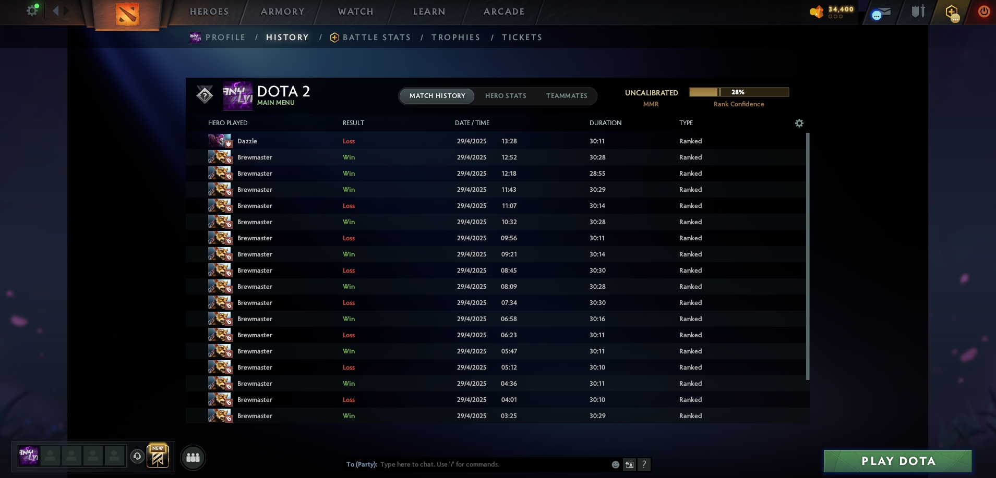Open the emoticon picker in chat

pos(616,464)
